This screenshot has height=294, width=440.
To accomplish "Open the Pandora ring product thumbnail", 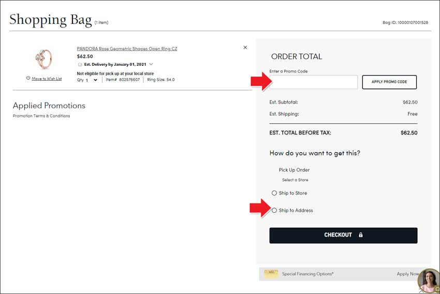I will coord(44,59).
